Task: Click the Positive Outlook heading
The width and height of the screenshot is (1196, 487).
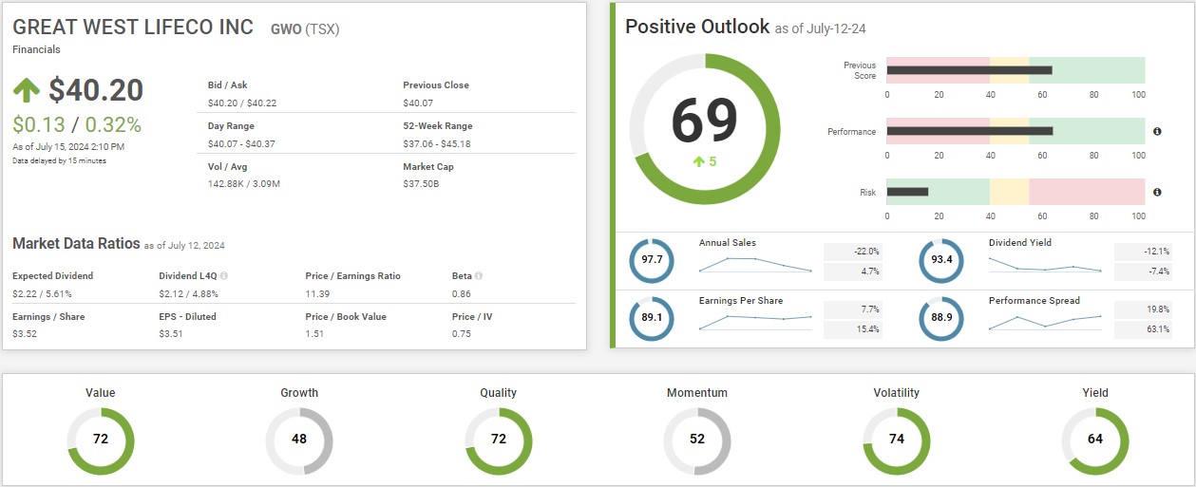Action: [x=697, y=27]
